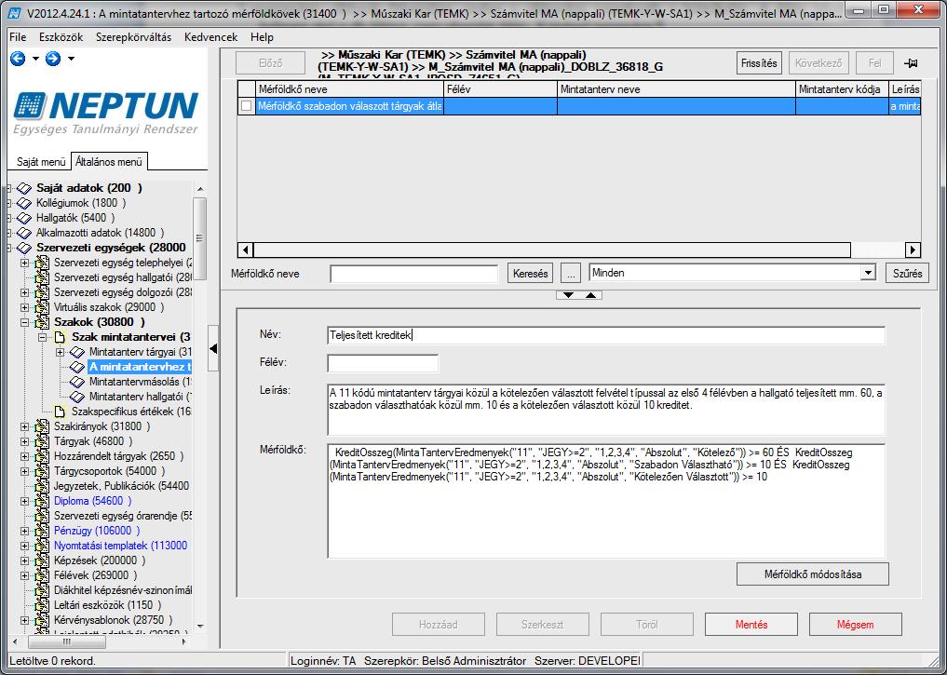The image size is (947, 675).
Task: Collapse the left menu panel arrow
Action: [x=213, y=348]
